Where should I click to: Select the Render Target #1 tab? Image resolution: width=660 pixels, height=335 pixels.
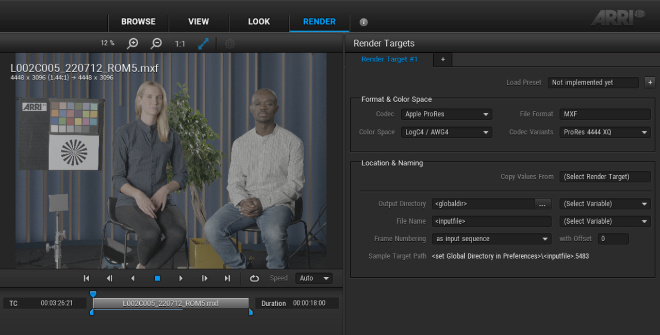[389, 59]
